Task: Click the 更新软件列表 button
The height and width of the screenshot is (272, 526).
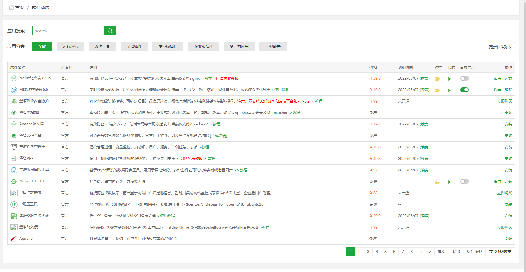Action: [x=500, y=47]
